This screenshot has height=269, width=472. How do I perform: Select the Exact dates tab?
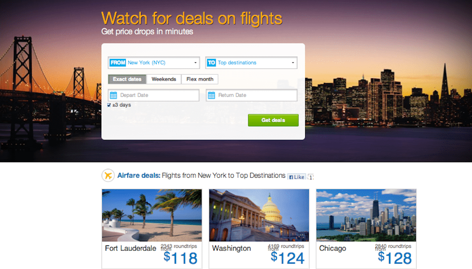pos(127,79)
